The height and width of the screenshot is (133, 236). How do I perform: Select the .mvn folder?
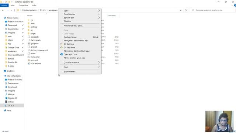coord(33,24)
